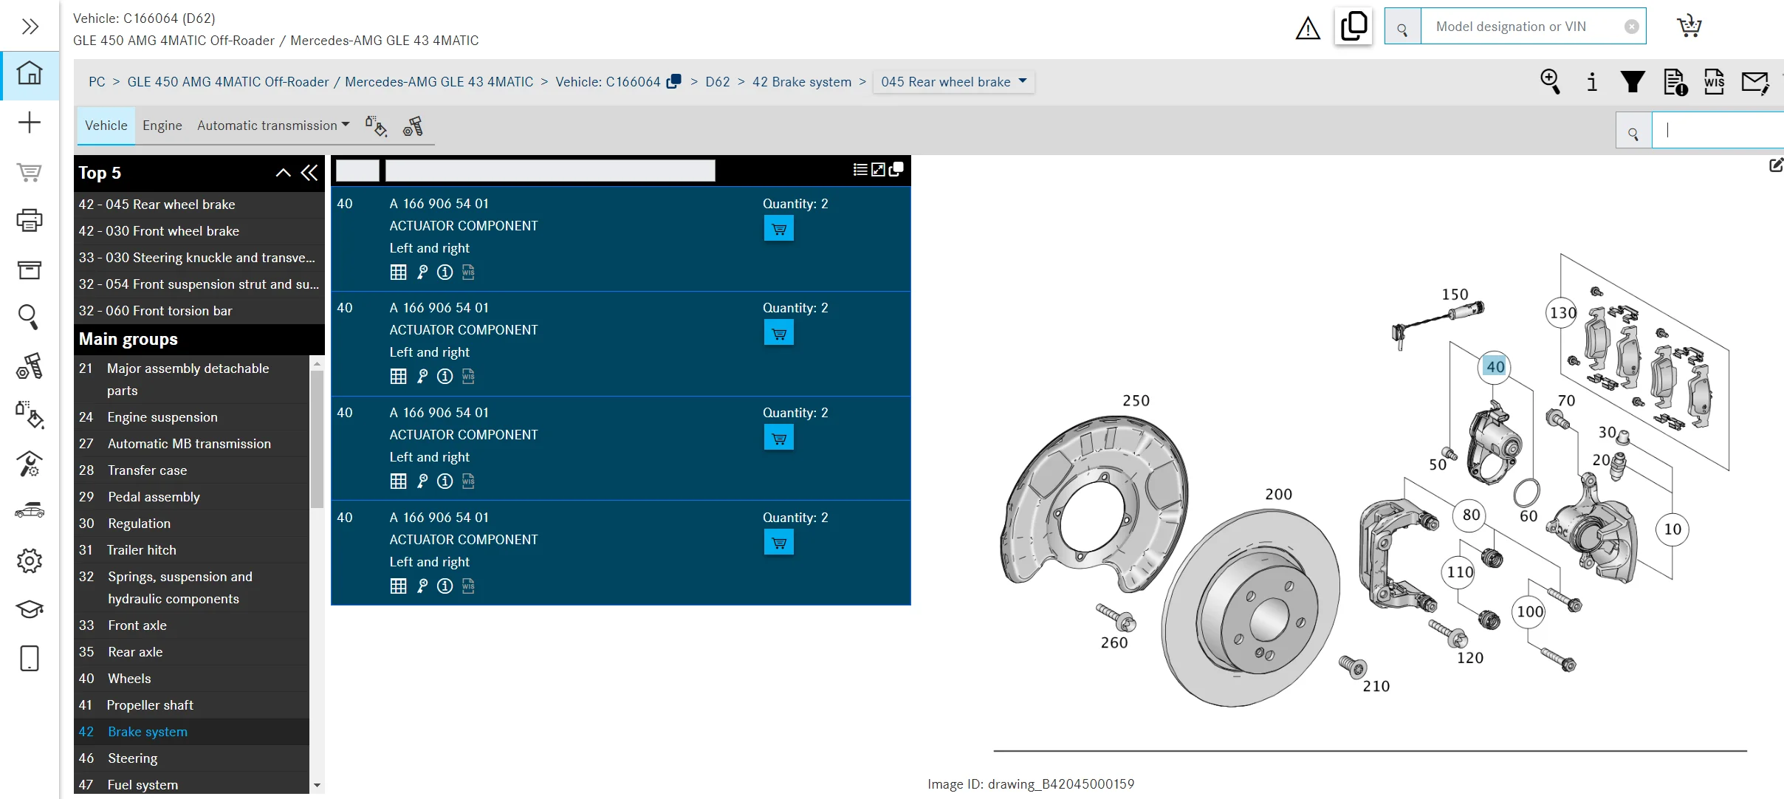Click the compose mail envelope icon

pyautogui.click(x=1755, y=82)
